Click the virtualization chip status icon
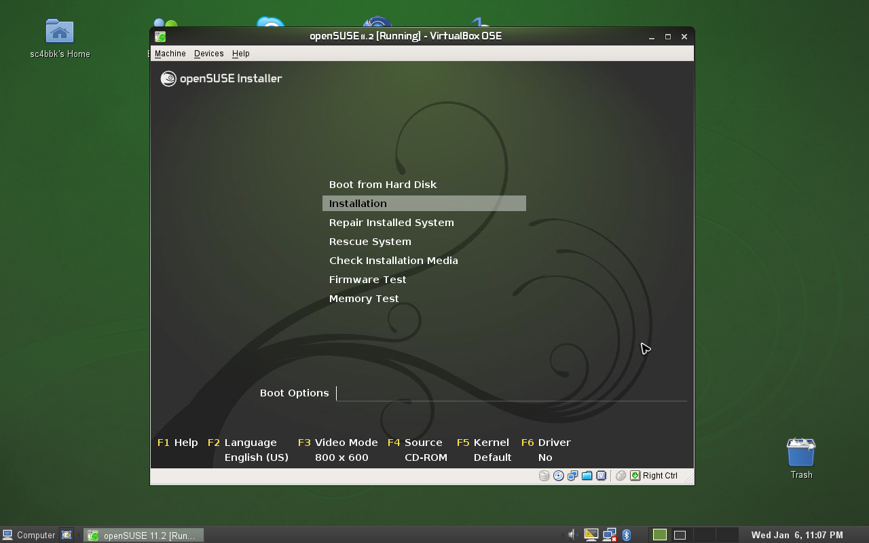The width and height of the screenshot is (869, 543). click(x=602, y=476)
